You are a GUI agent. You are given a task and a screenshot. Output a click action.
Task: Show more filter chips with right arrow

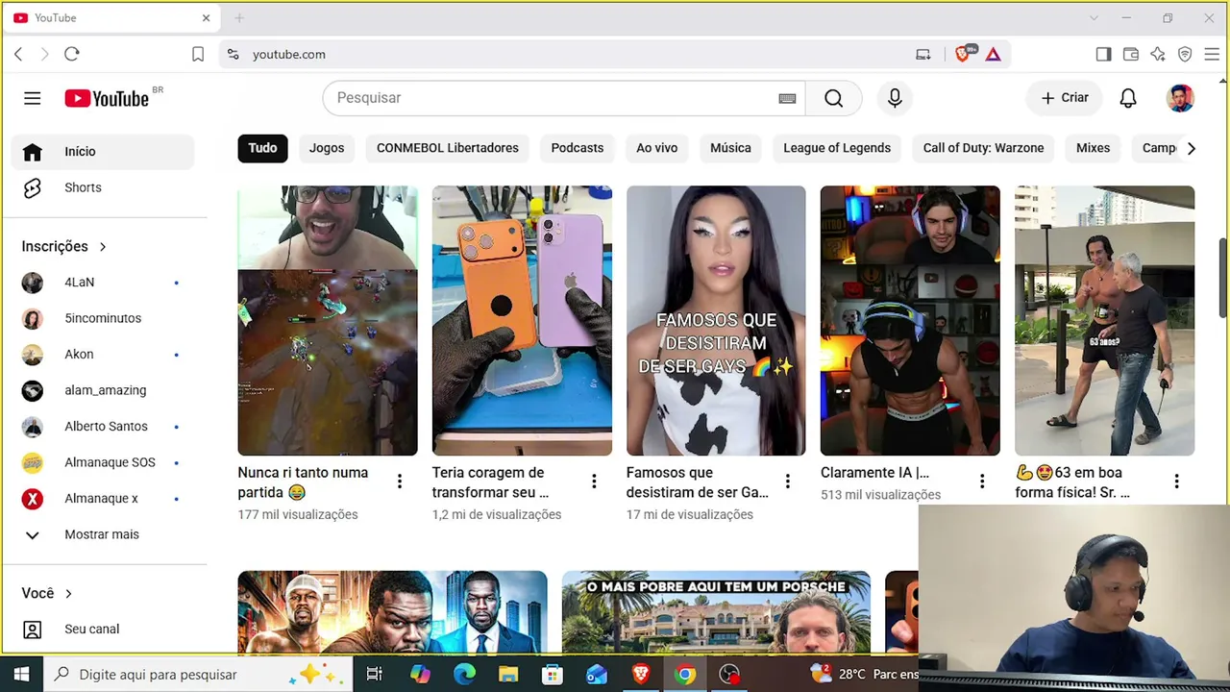pyautogui.click(x=1191, y=148)
